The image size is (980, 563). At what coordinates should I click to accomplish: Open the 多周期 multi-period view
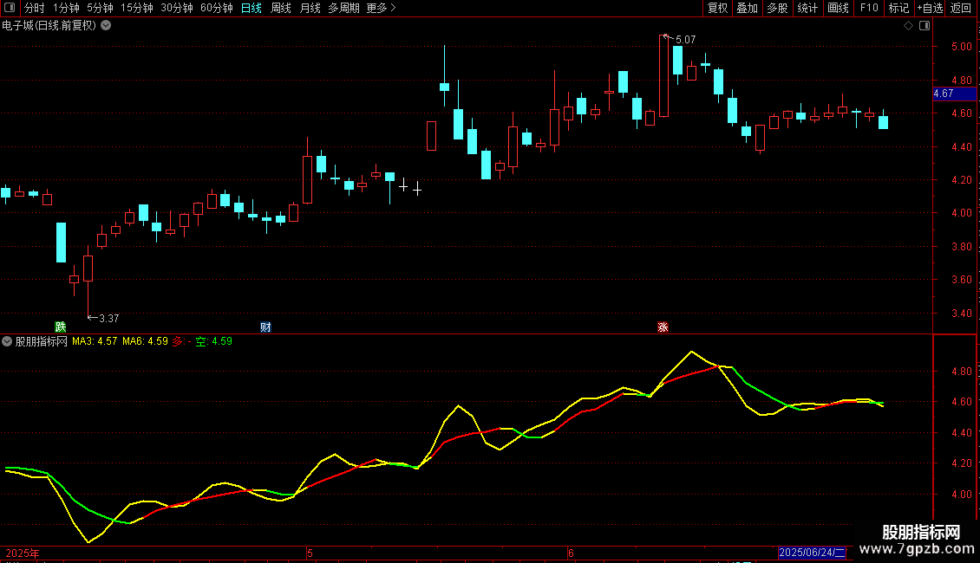point(343,8)
